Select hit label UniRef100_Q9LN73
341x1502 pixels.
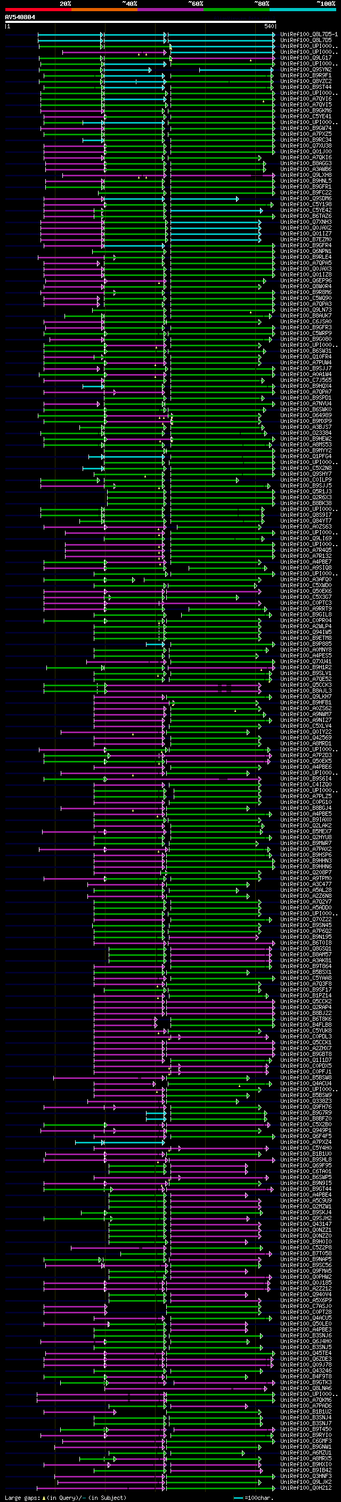(x=305, y=310)
